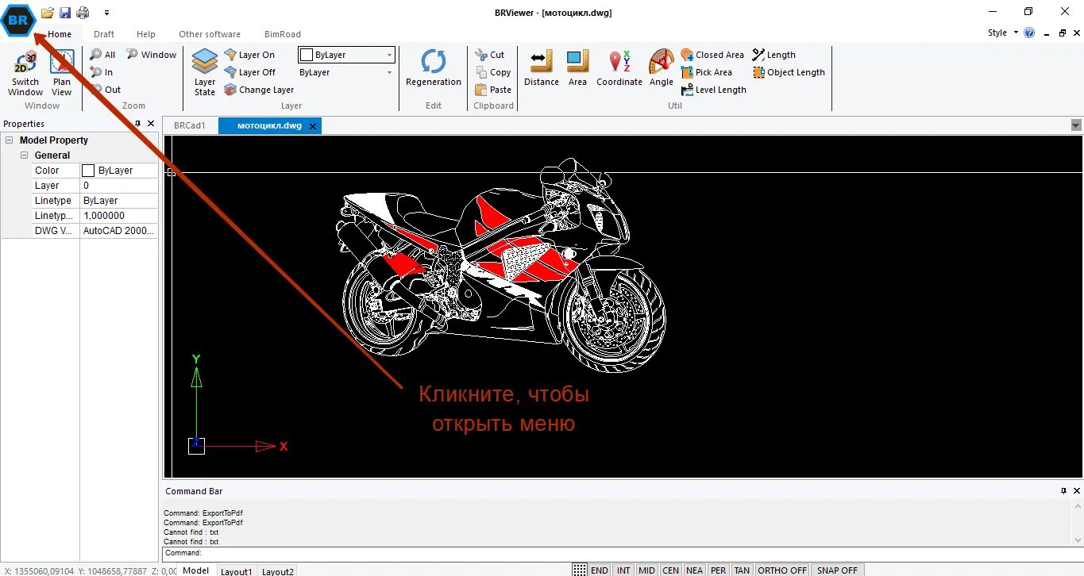This screenshot has width=1084, height=576.
Task: Collapse the Model Property tree node
Action: pyautogui.click(x=10, y=140)
